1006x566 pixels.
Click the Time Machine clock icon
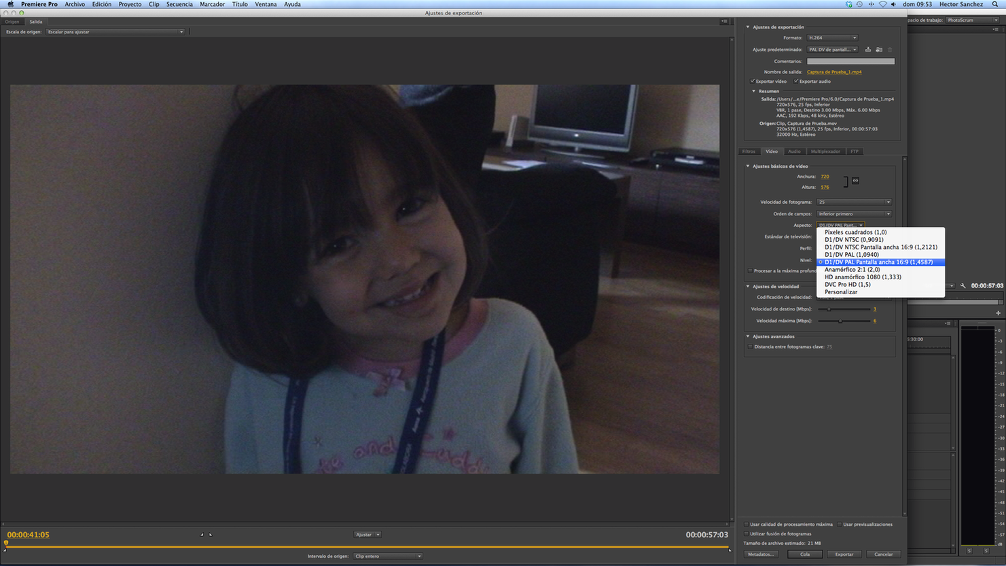coord(859,4)
